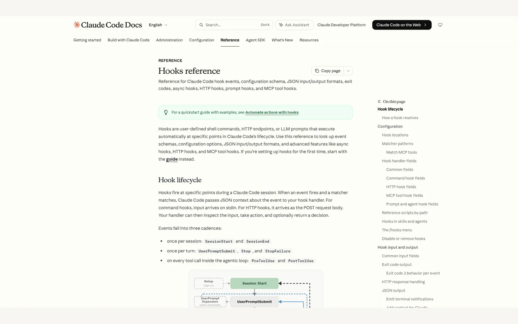This screenshot has width=518, height=324.
Task: Open the Build with Claude Code tab
Action: point(128,40)
